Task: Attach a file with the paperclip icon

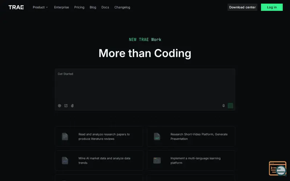Action: pos(72,106)
